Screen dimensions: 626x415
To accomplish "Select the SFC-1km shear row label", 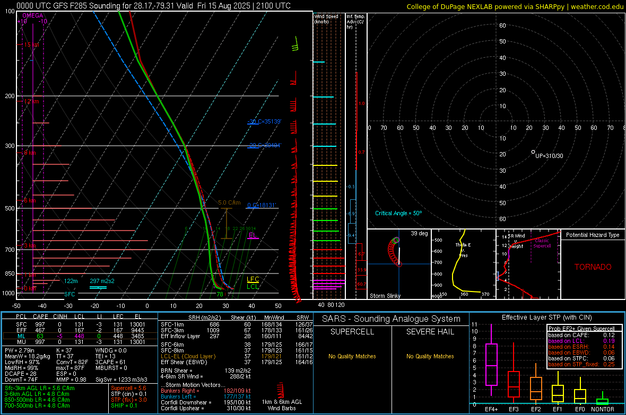I will pos(172,324).
